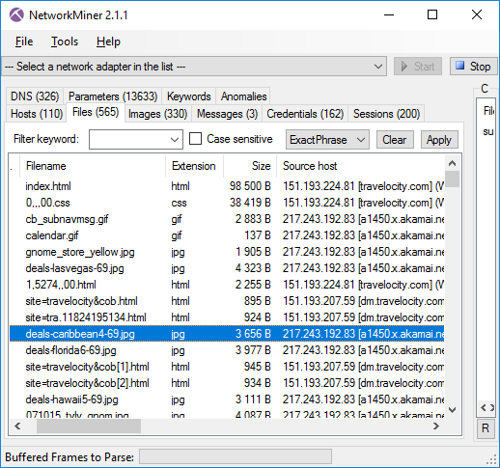The height and width of the screenshot is (468, 500).
Task: Click the Apply filter button
Action: click(439, 140)
